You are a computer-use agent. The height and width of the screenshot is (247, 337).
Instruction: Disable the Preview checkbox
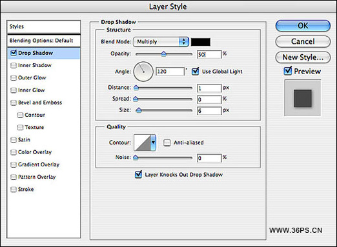click(x=288, y=71)
